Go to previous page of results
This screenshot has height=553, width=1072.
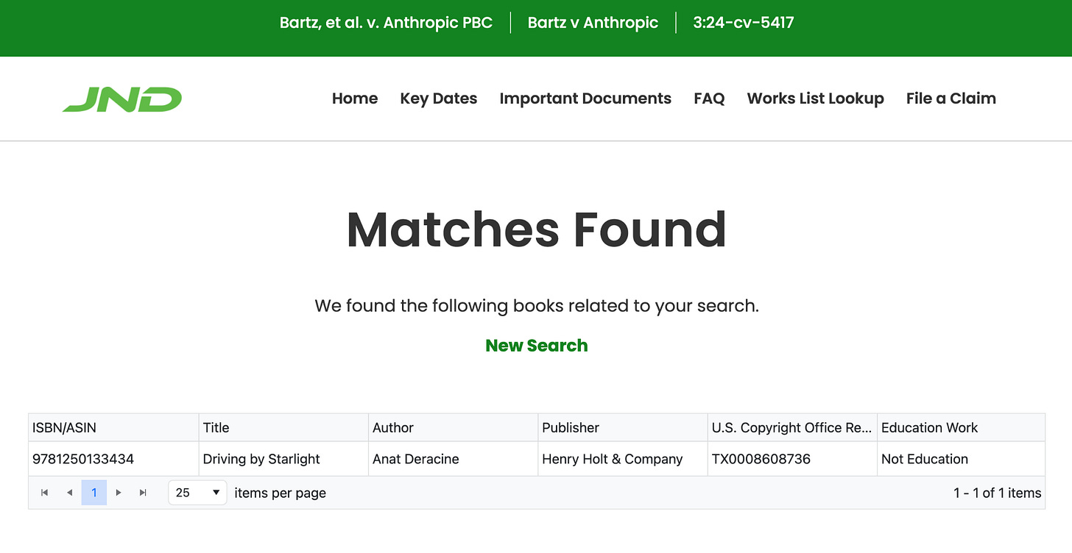pyautogui.click(x=69, y=493)
